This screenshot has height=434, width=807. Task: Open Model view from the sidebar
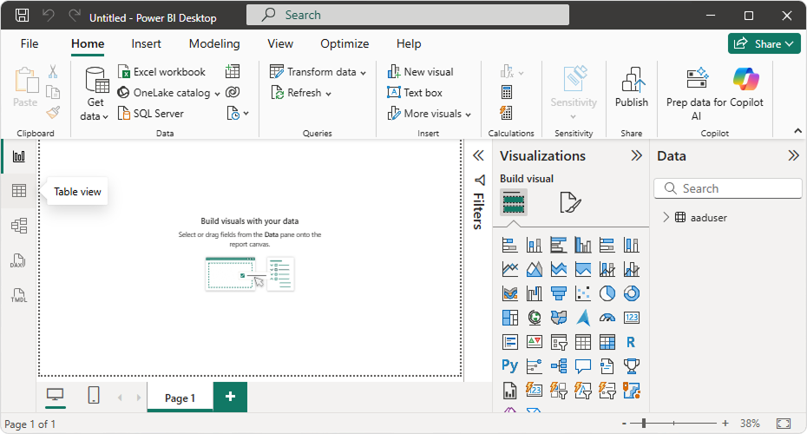(18, 226)
